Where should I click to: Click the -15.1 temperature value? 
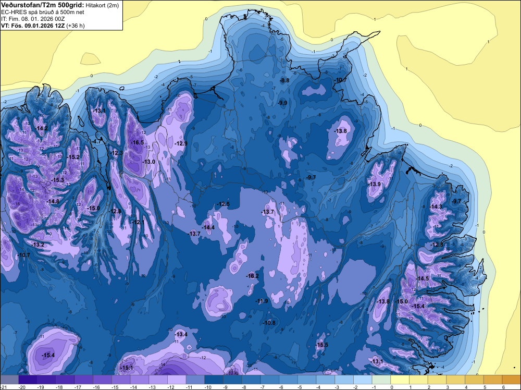127,368
